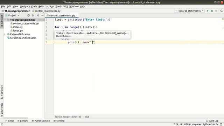The height and width of the screenshot is (126, 224).
Task: Click the gutter fold marker on line 7
Action: 54,42
